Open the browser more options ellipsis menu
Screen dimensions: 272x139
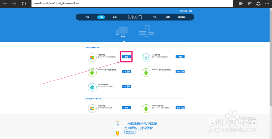[267, 4]
